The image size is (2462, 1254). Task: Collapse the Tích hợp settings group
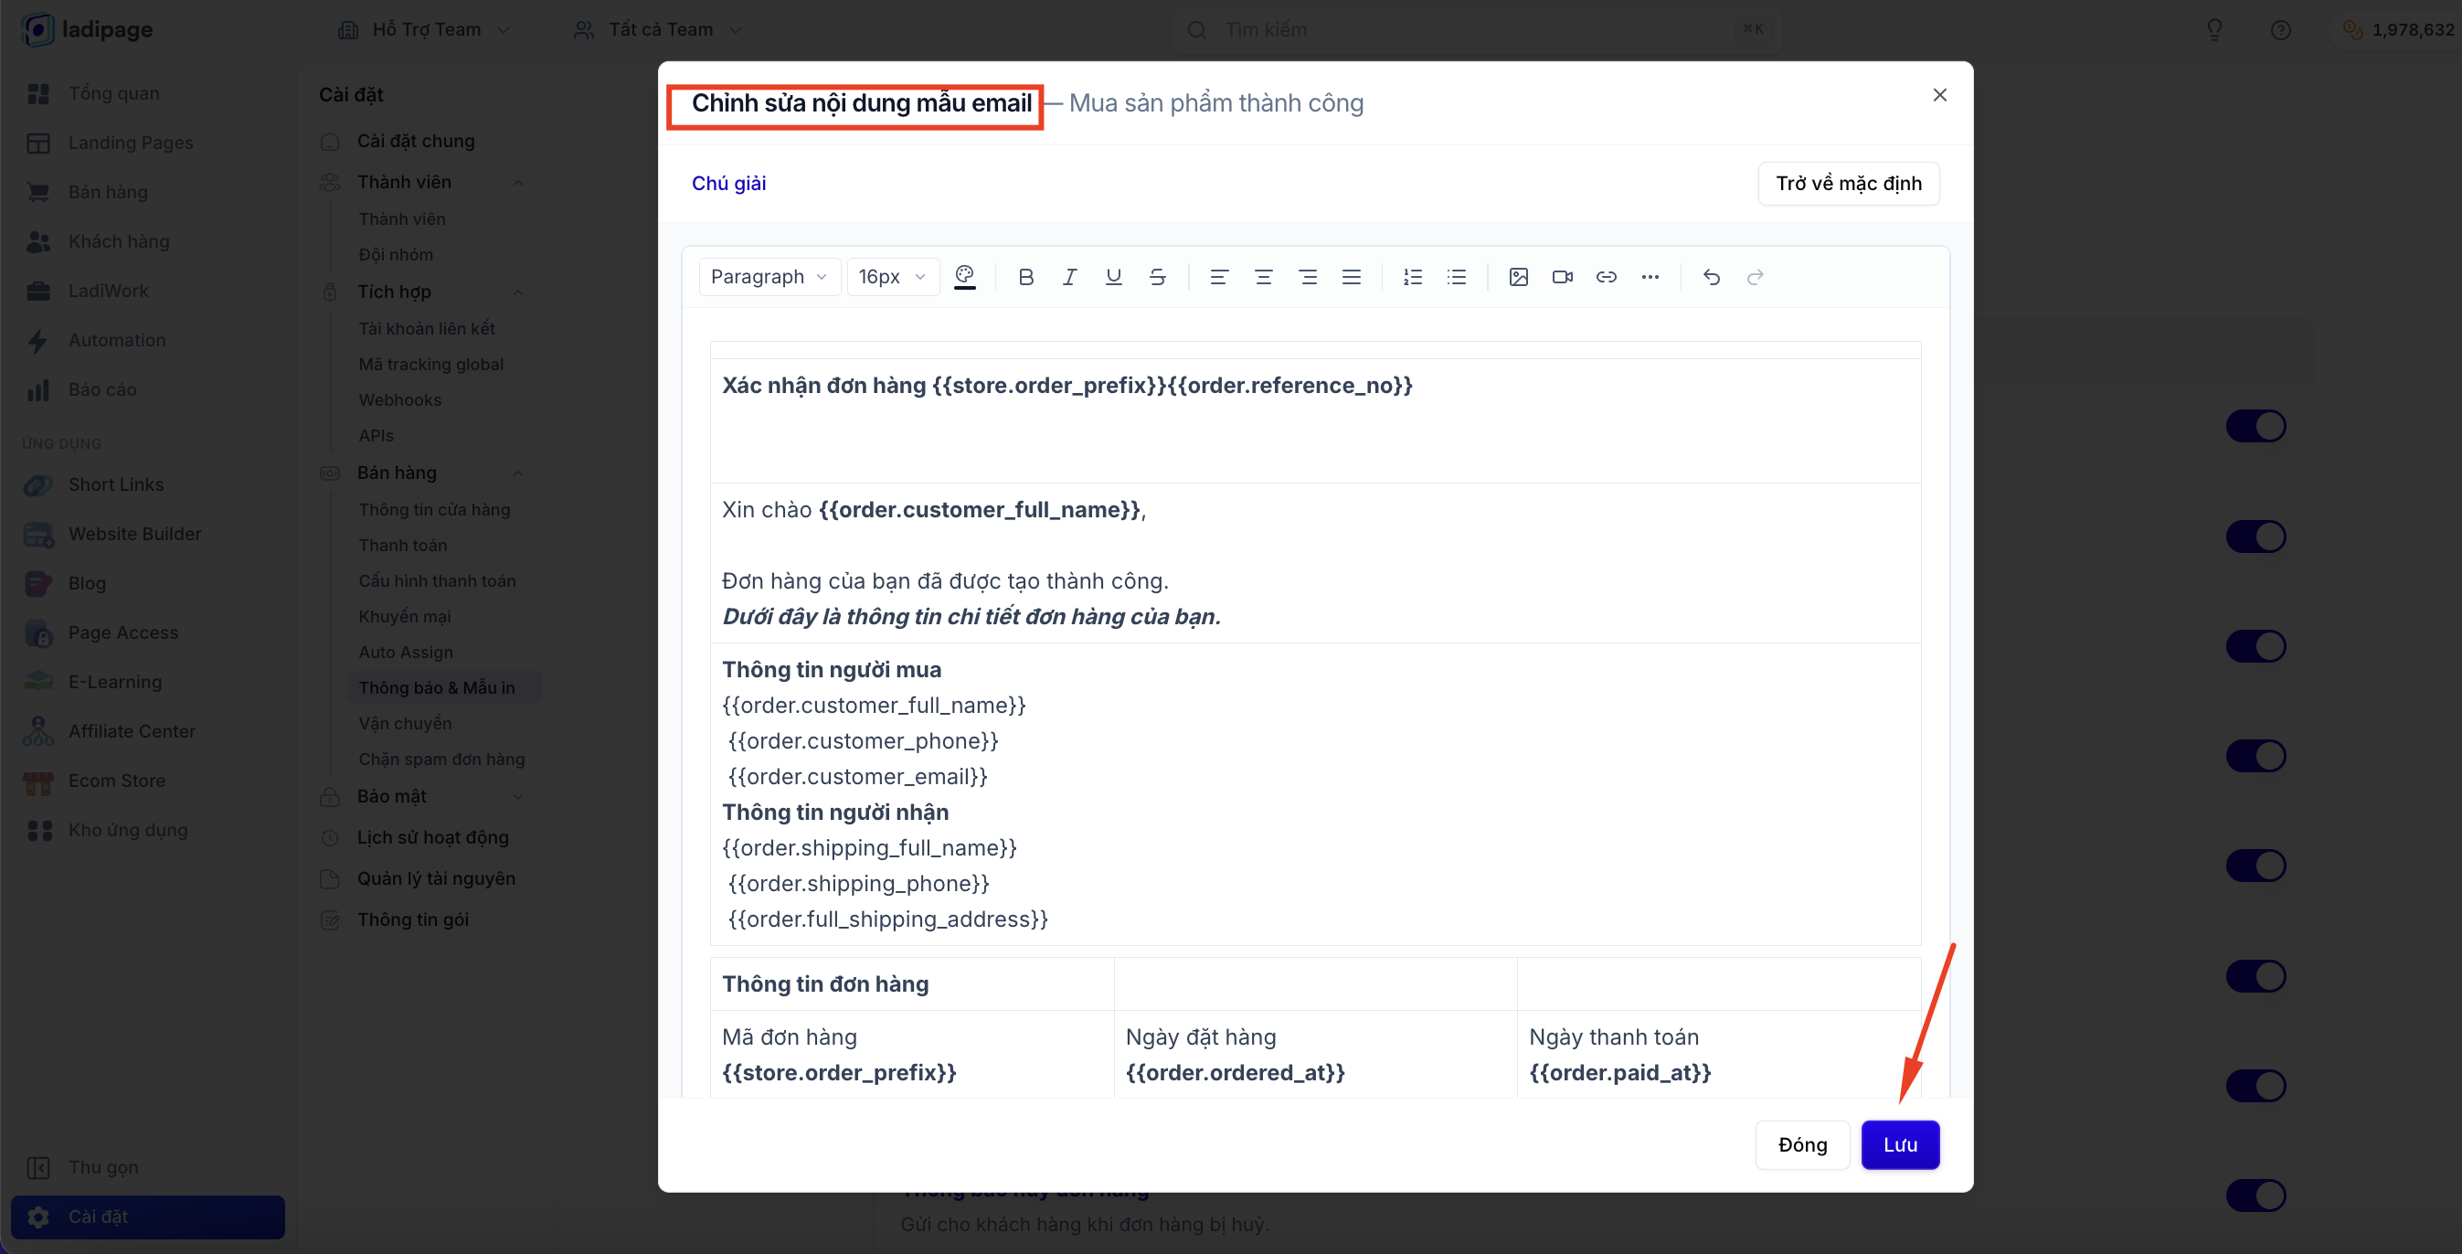point(518,292)
